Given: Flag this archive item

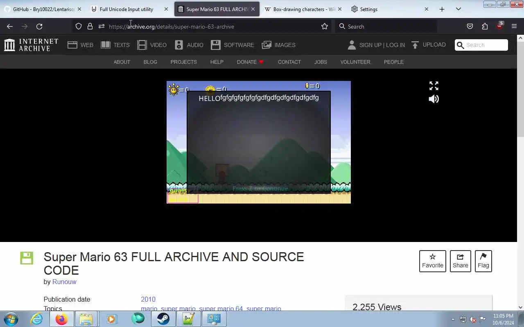Looking at the screenshot, I should pyautogui.click(x=483, y=261).
